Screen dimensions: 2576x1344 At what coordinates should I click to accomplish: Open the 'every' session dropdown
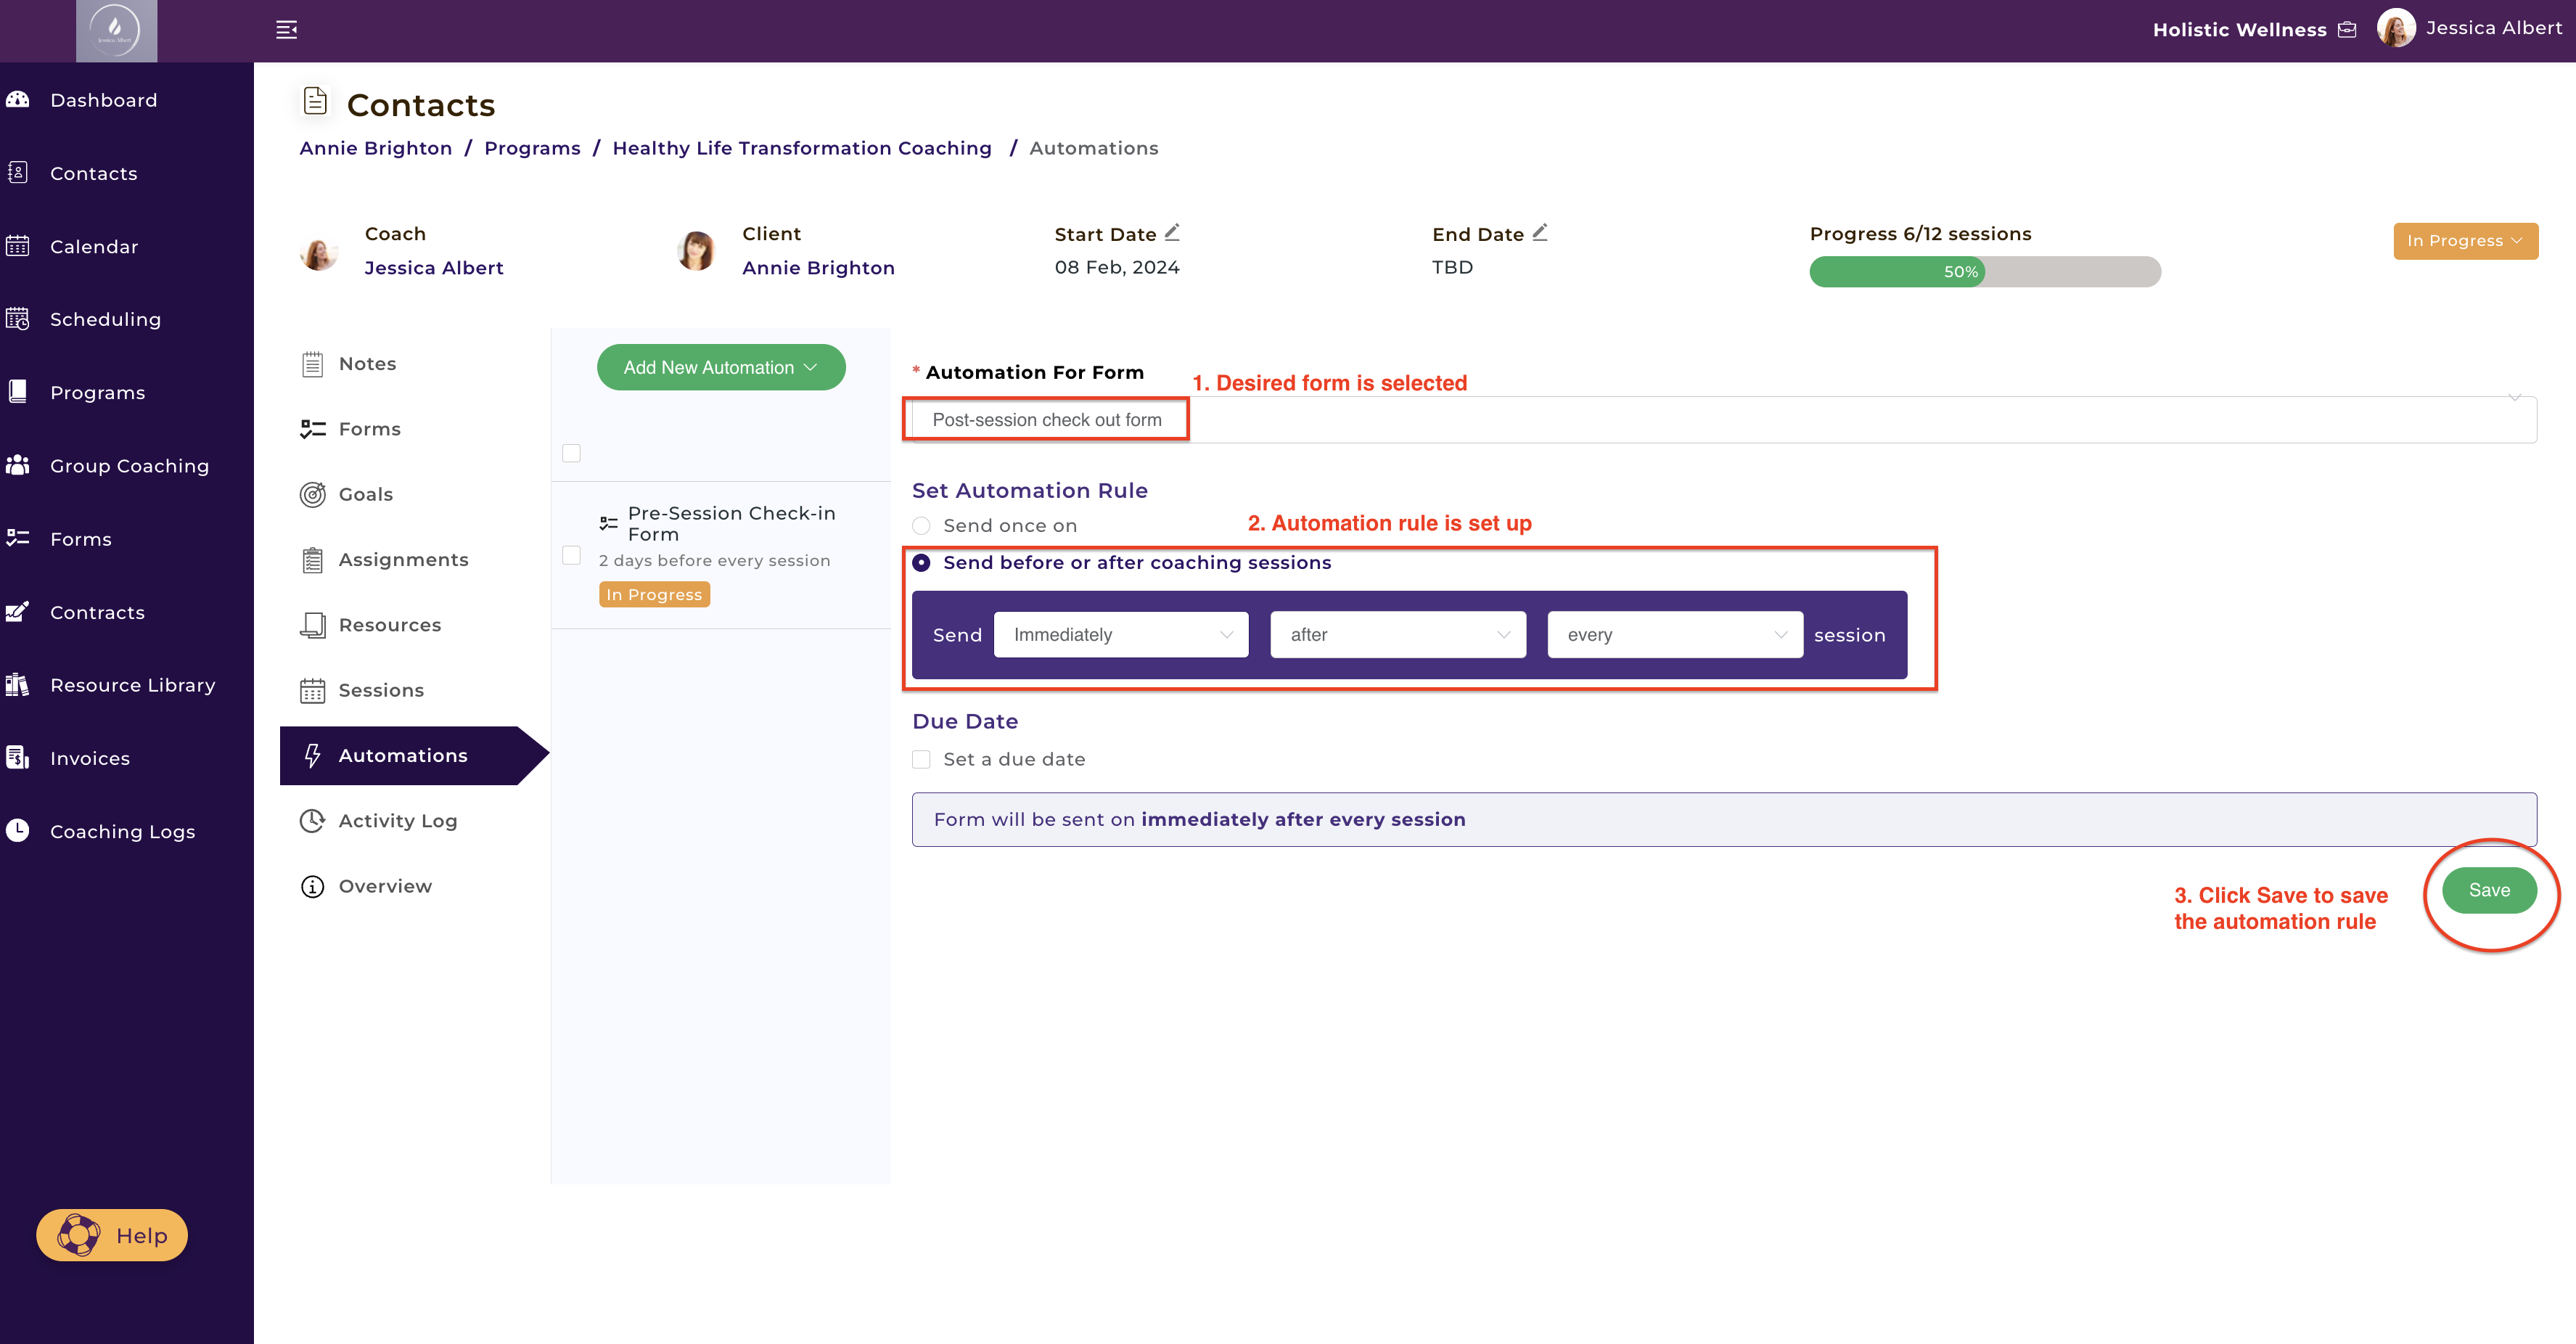coord(1675,635)
